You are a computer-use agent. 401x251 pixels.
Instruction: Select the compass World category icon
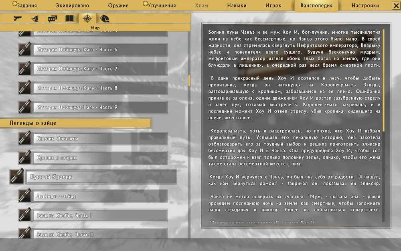click(87, 18)
